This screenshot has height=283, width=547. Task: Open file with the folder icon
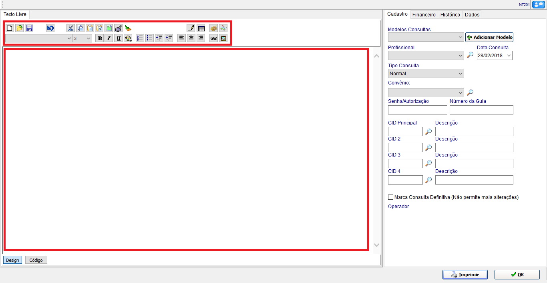click(19, 28)
